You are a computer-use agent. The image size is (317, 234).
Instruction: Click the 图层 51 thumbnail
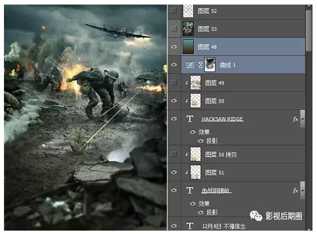(x=196, y=172)
